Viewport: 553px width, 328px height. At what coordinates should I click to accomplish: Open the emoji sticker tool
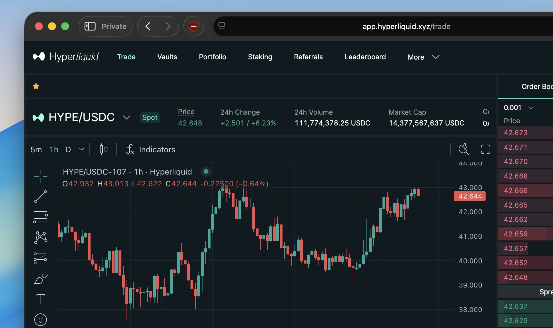coord(41,320)
